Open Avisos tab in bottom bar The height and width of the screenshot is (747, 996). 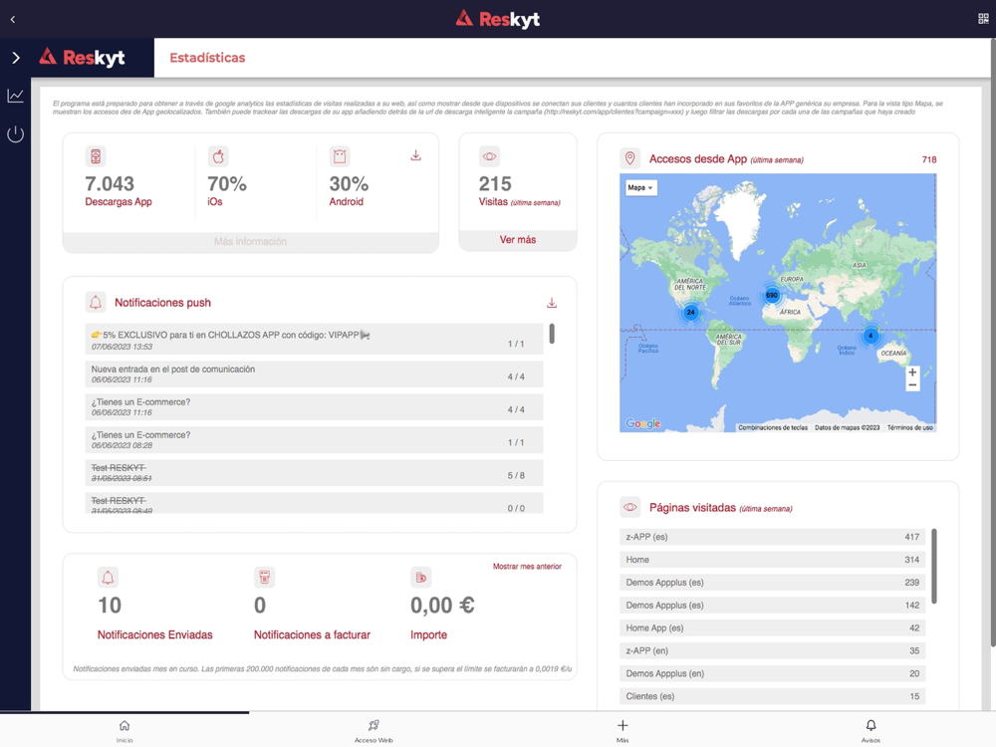click(871, 730)
